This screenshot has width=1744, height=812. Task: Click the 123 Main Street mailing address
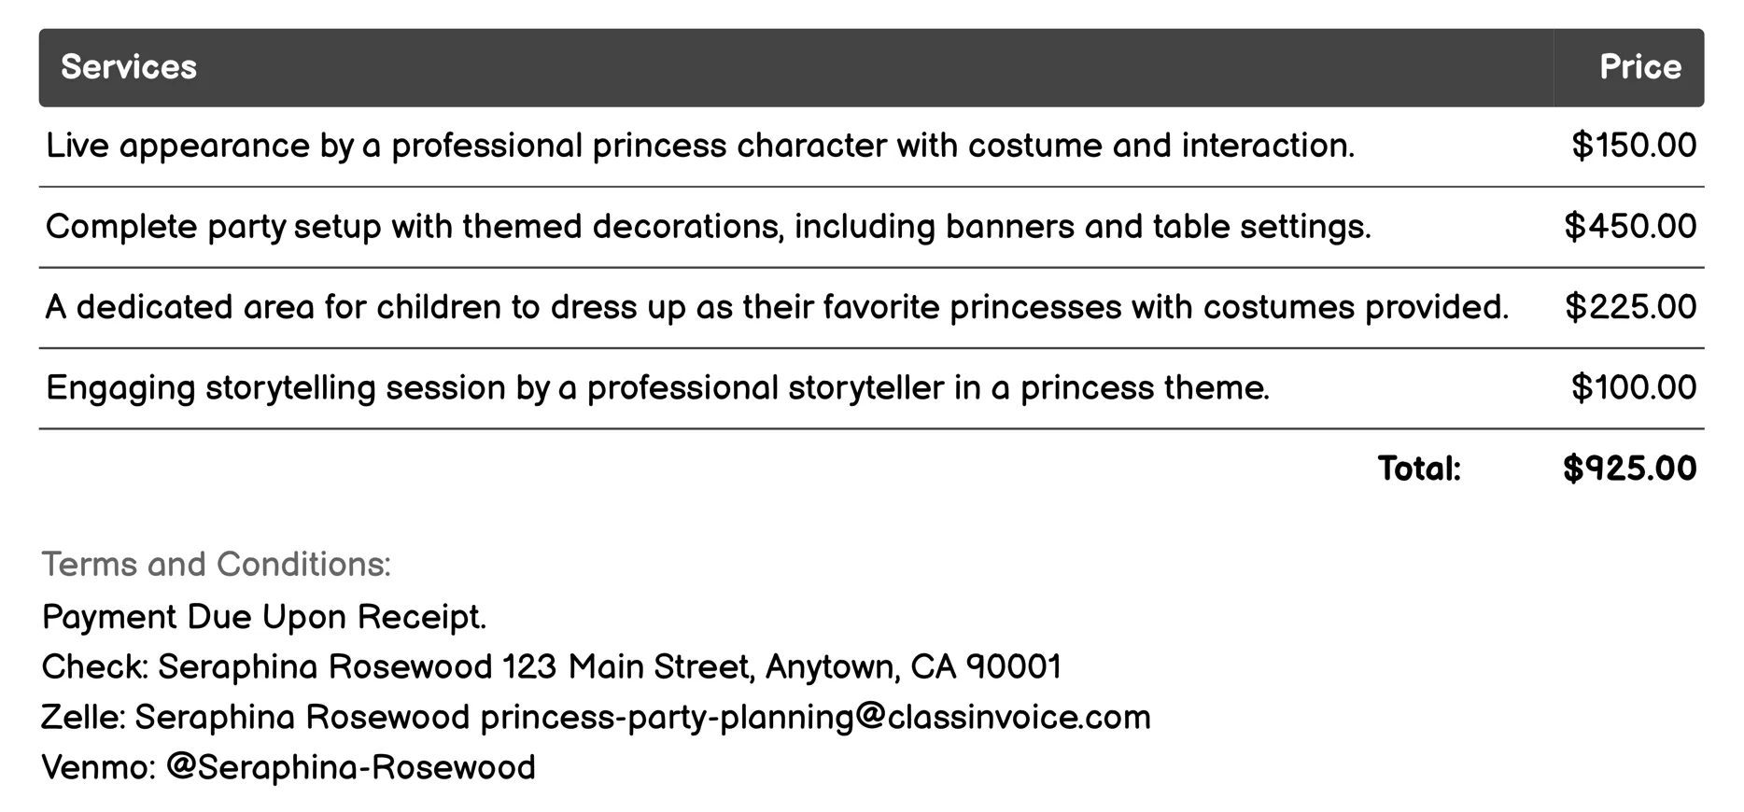(781, 667)
